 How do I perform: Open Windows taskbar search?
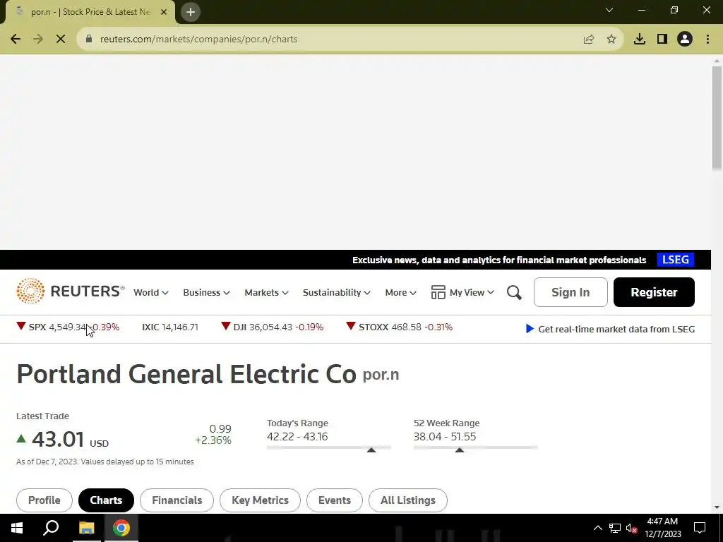51,528
